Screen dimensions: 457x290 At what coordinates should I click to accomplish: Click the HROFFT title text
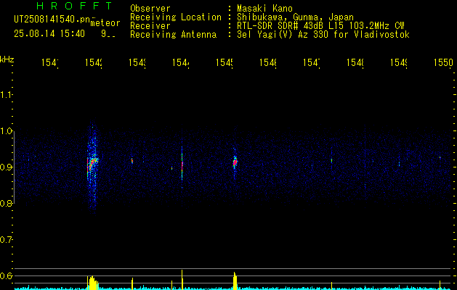click(x=75, y=6)
